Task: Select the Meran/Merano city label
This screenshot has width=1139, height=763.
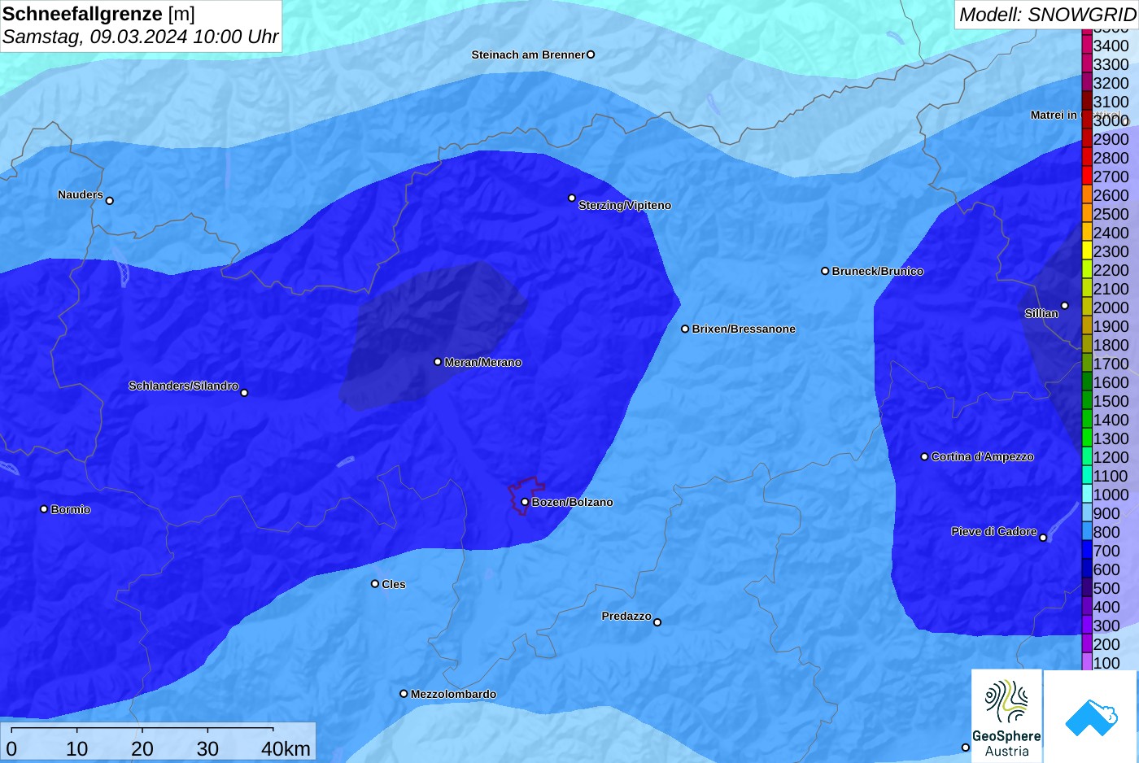Action: tap(482, 362)
